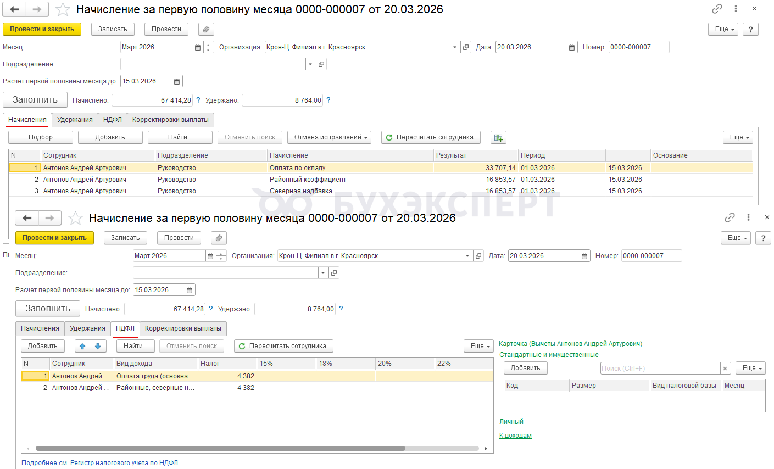
Task: Go back using arrow in front window
Action: click(x=27, y=218)
